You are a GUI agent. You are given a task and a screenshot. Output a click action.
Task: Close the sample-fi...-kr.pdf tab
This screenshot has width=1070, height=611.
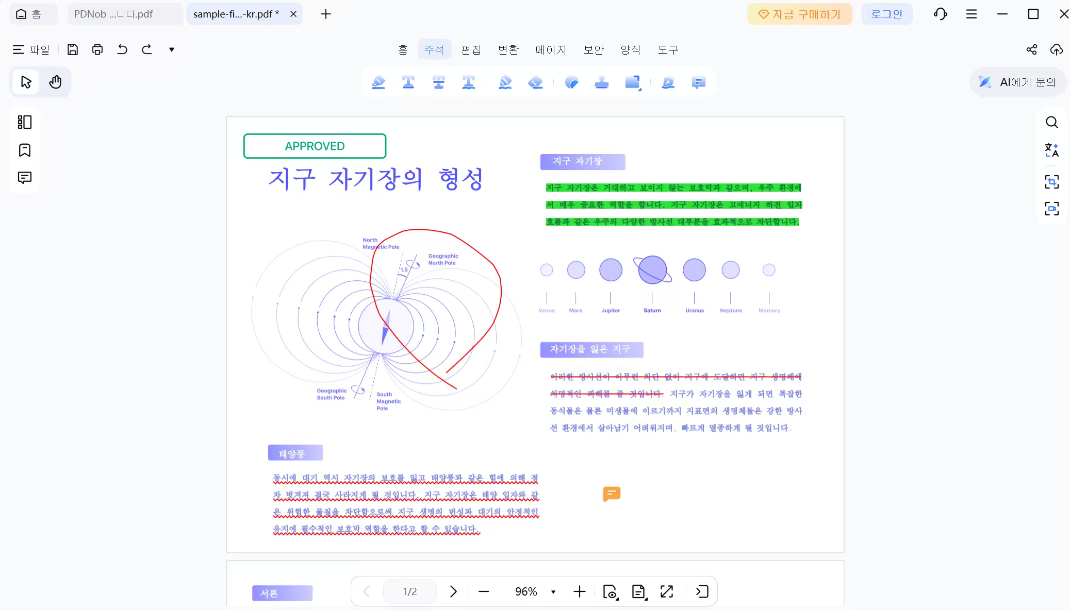pos(293,14)
